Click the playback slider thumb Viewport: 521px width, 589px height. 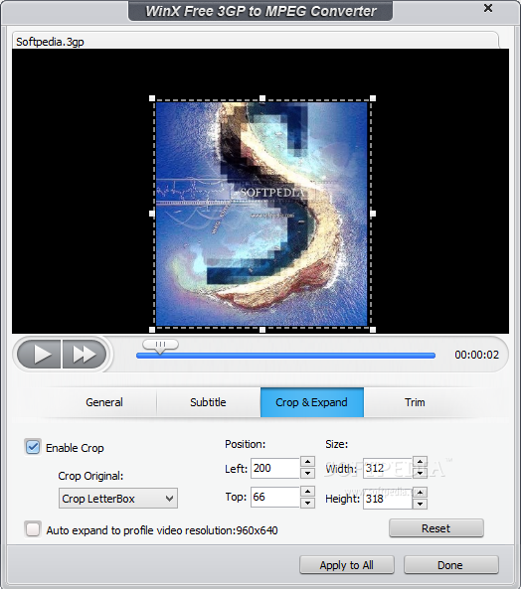point(160,346)
